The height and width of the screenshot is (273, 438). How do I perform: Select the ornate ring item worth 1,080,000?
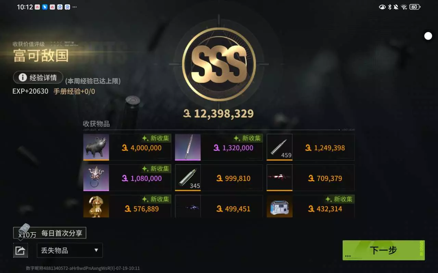click(96, 177)
